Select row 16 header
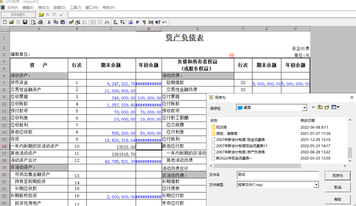 [5, 146]
